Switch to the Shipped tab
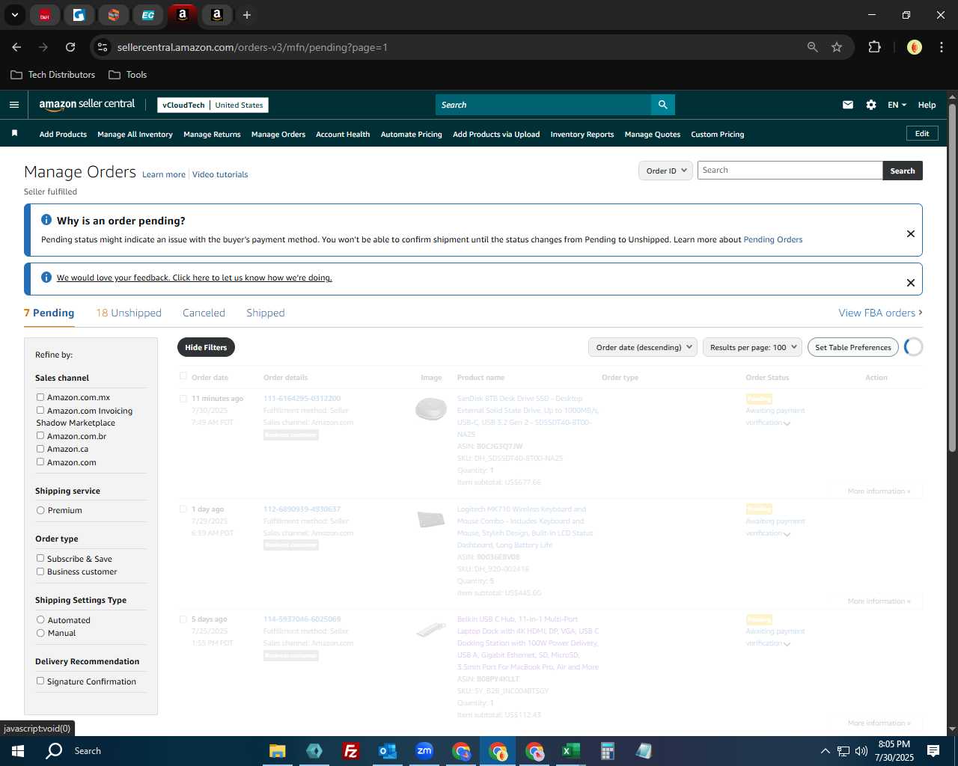 [x=266, y=313]
